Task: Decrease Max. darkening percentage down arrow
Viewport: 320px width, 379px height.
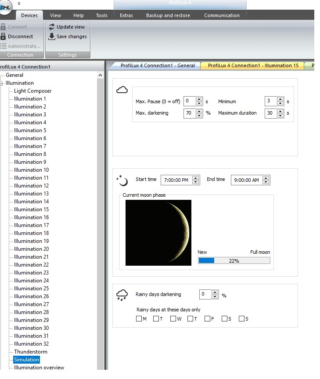Action: pyautogui.click(x=199, y=116)
